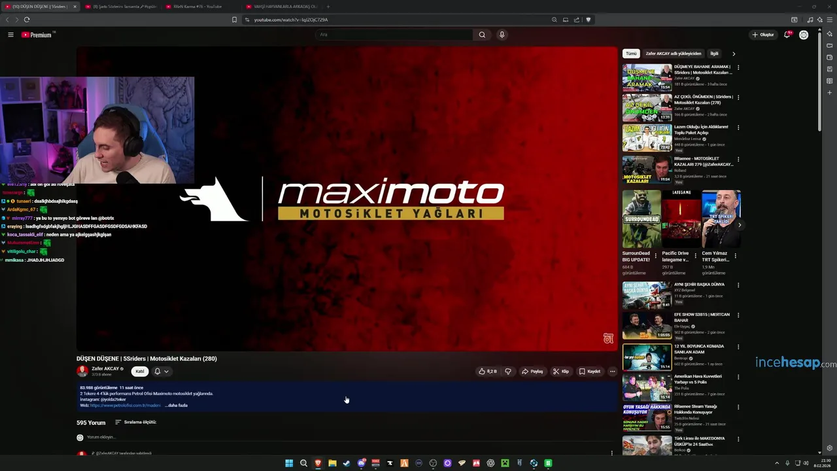This screenshot has height=471, width=837.
Task: Open Discord from the taskbar
Action: coord(361,463)
